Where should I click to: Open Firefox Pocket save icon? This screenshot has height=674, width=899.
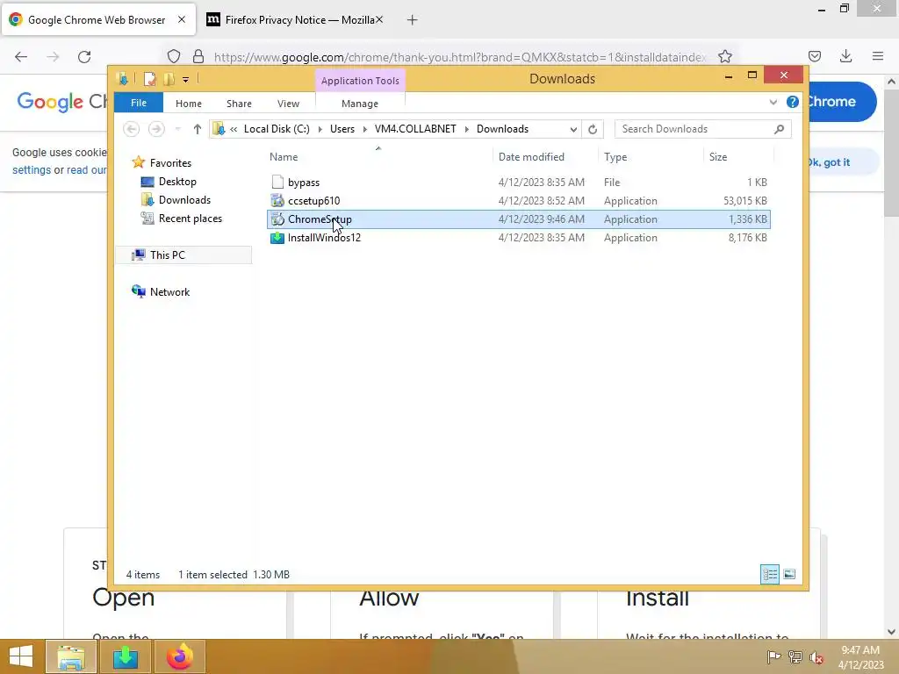(815, 56)
